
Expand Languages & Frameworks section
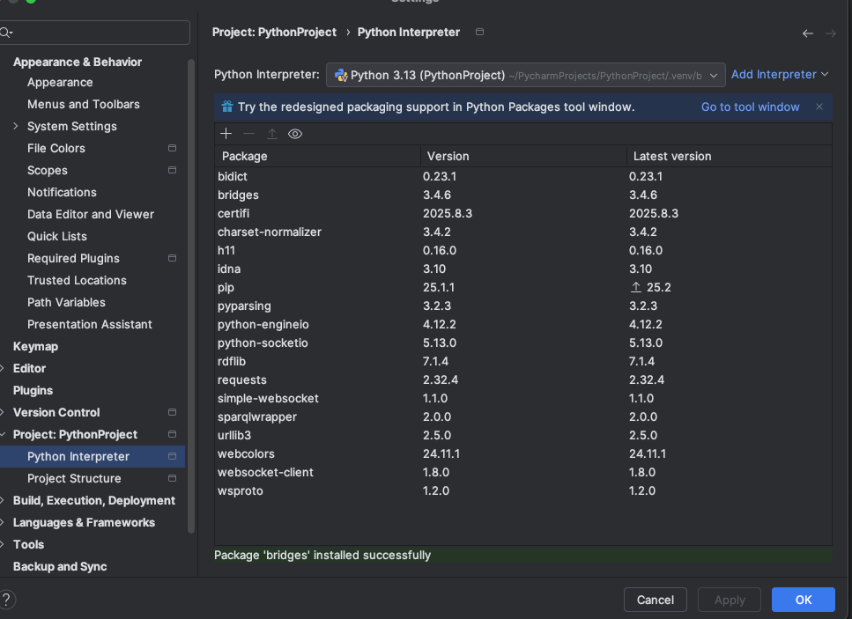[2, 522]
